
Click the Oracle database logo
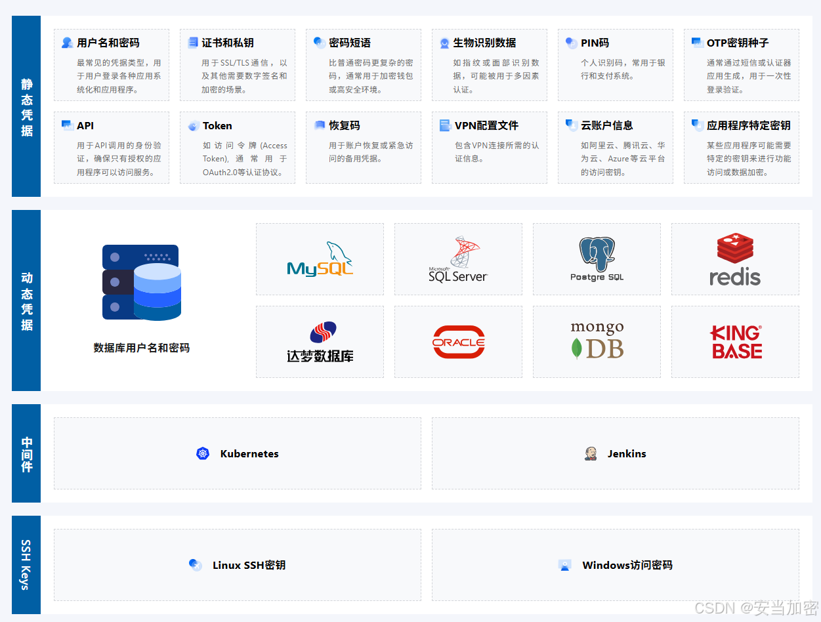tap(458, 341)
